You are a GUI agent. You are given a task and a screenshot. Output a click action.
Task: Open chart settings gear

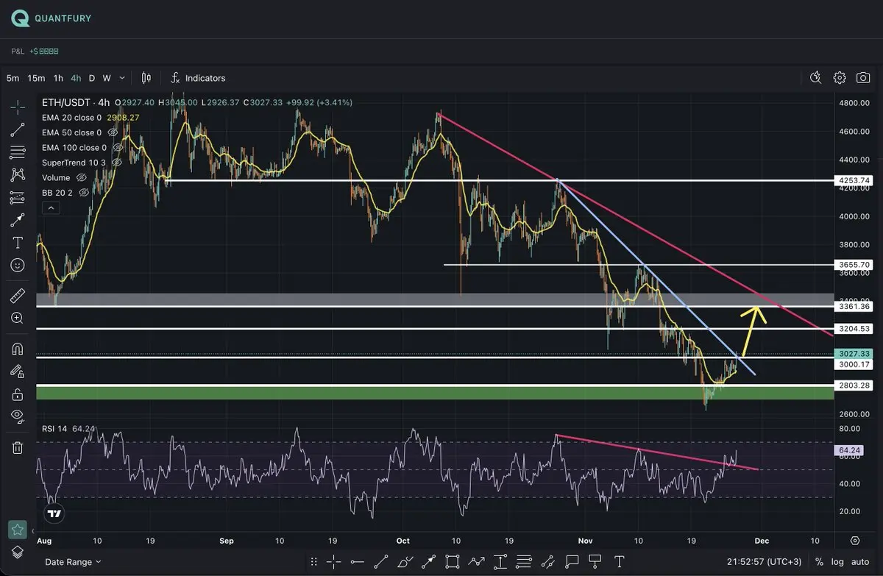(x=840, y=77)
